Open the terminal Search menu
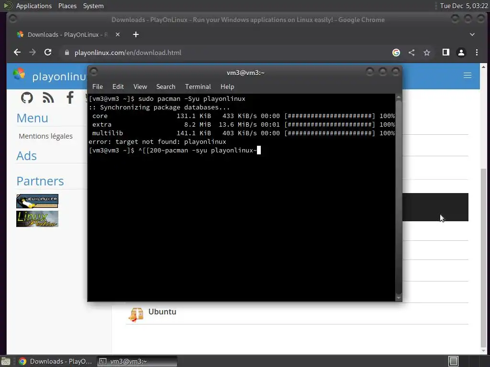The height and width of the screenshot is (367, 490). pyautogui.click(x=166, y=87)
